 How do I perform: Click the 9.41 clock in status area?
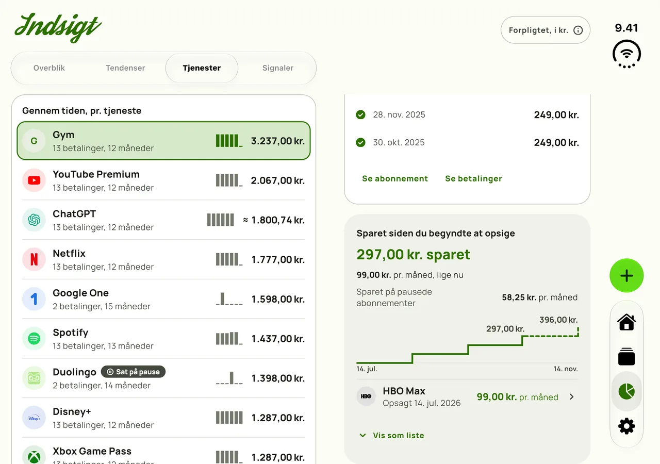[626, 28]
